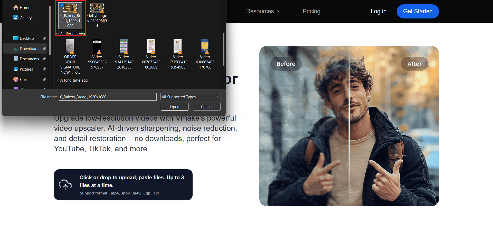Unpin Downloads from quick access
Screen dimensions: 493x225
tap(44, 48)
